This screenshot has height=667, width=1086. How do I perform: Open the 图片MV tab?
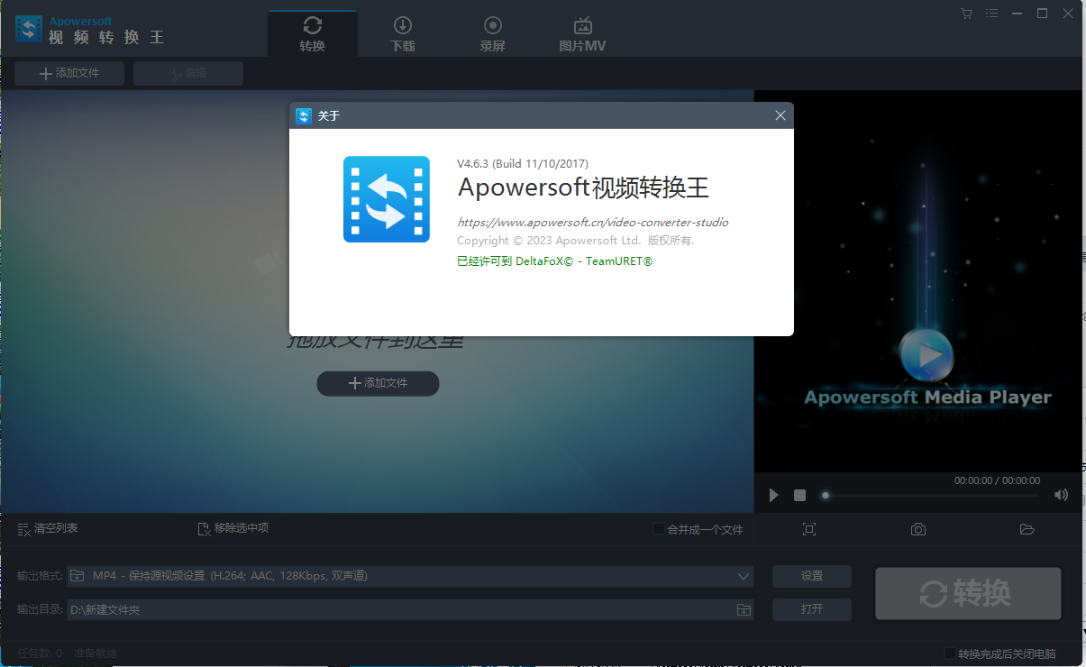[x=582, y=34]
